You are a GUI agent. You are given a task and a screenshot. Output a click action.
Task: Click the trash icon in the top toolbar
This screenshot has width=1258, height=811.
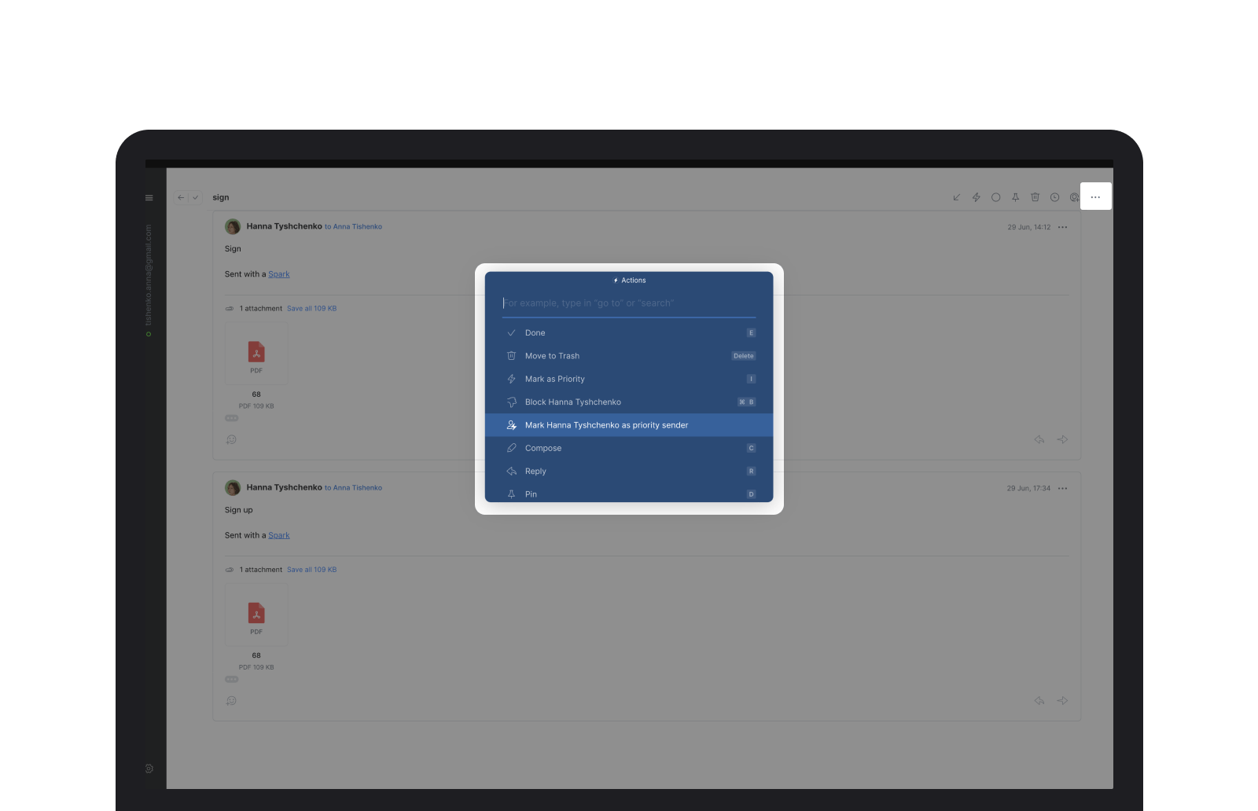[x=1035, y=197]
